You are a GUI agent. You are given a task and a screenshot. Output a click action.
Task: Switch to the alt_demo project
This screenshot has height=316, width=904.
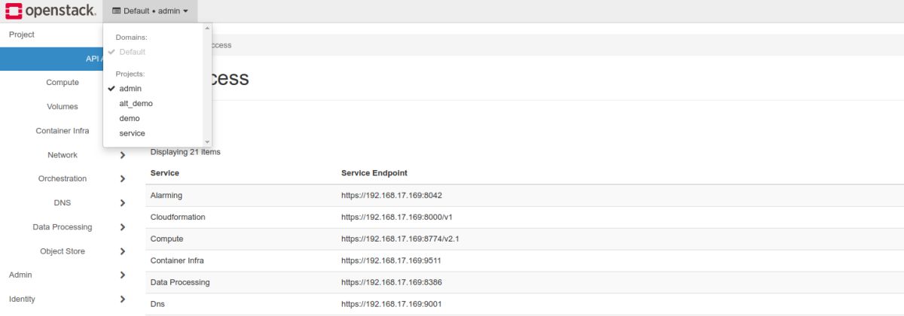136,104
